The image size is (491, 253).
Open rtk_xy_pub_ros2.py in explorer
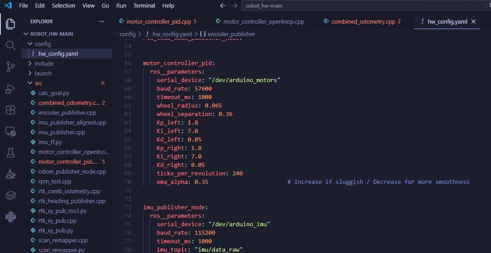tap(67, 211)
